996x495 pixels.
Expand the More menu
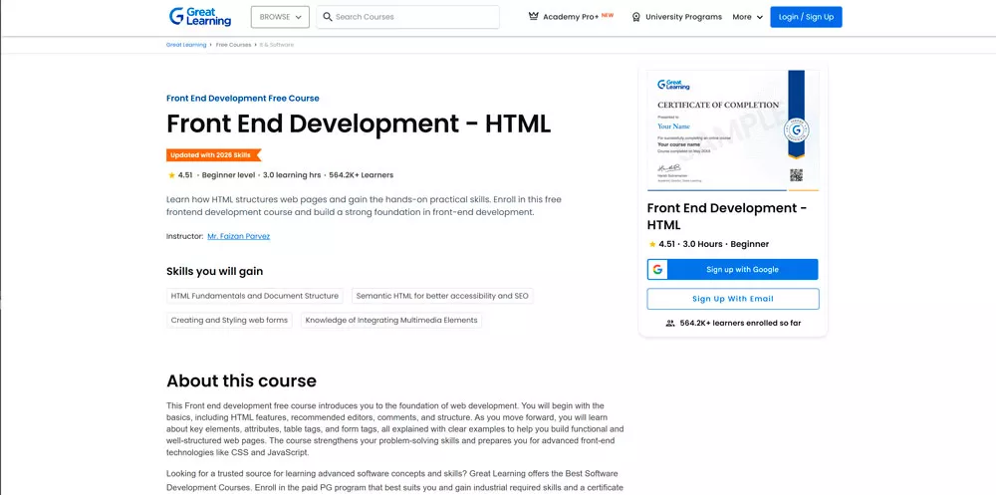(748, 17)
